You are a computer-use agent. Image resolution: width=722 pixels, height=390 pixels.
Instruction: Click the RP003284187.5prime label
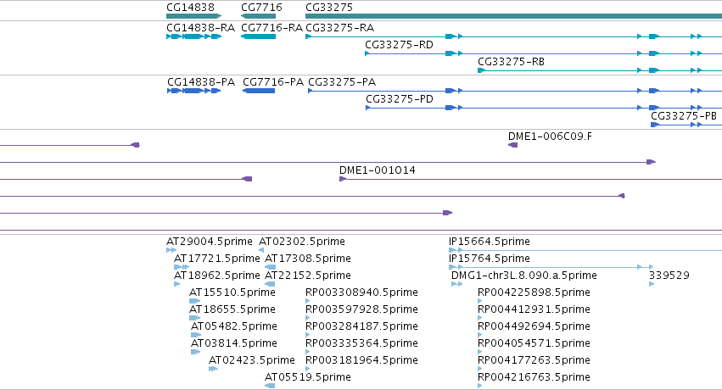362,326
